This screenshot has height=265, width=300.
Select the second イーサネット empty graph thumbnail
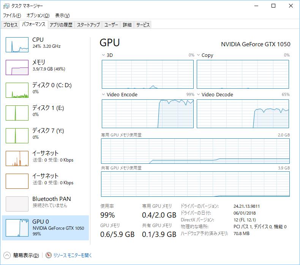[17, 181]
